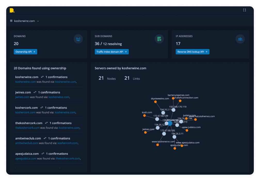Select the www.kosherwine.com orange node
The height and width of the screenshot is (181, 260).
coord(158,145)
